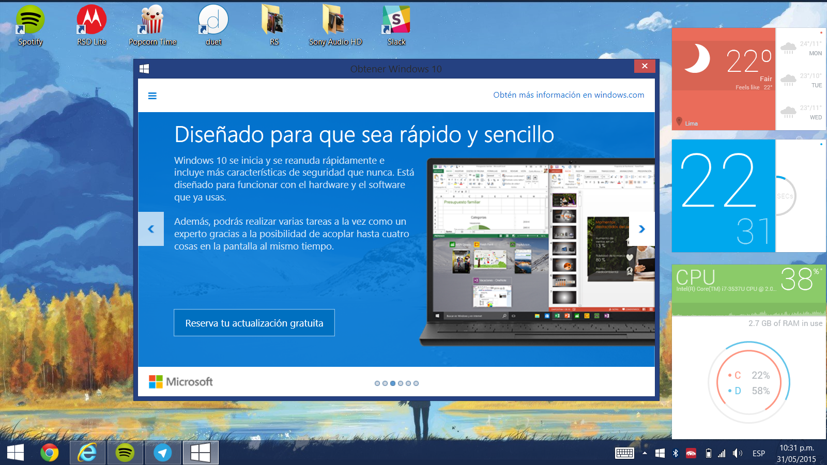Select the first slide indicator dot

[x=377, y=383]
